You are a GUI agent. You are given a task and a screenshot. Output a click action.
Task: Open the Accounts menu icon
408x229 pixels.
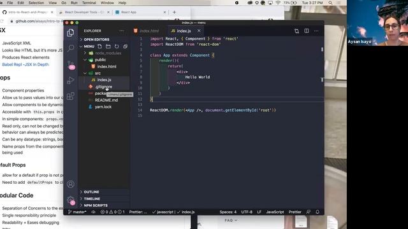pyautogui.click(x=71, y=184)
